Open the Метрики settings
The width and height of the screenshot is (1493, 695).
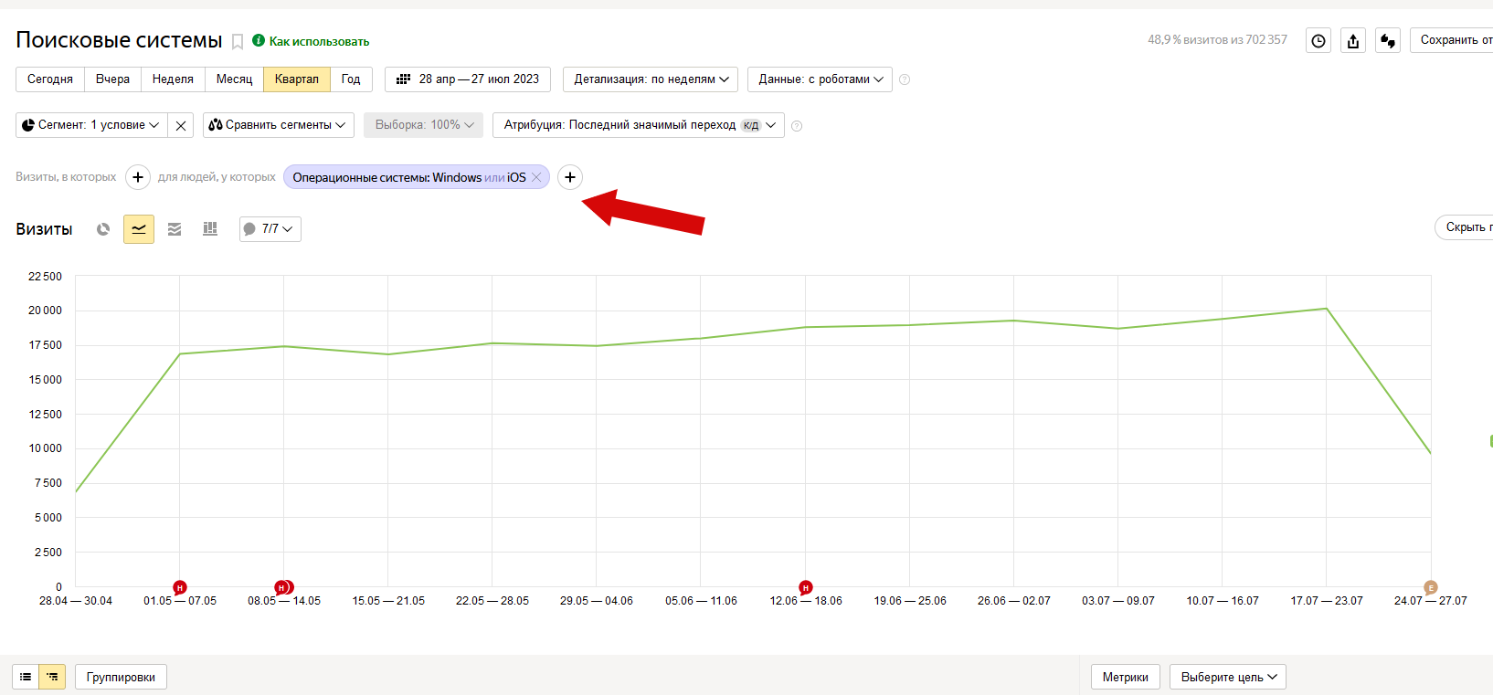coord(1126,677)
